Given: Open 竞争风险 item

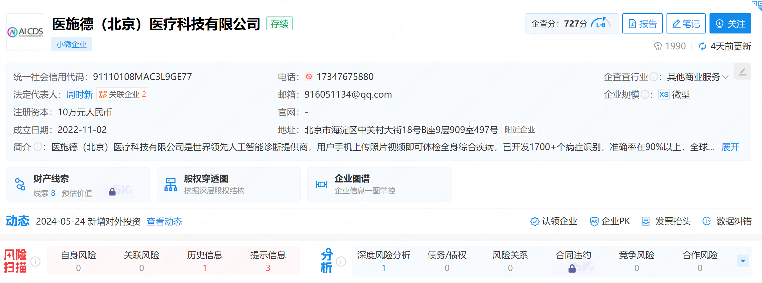Looking at the screenshot, I should [x=637, y=261].
